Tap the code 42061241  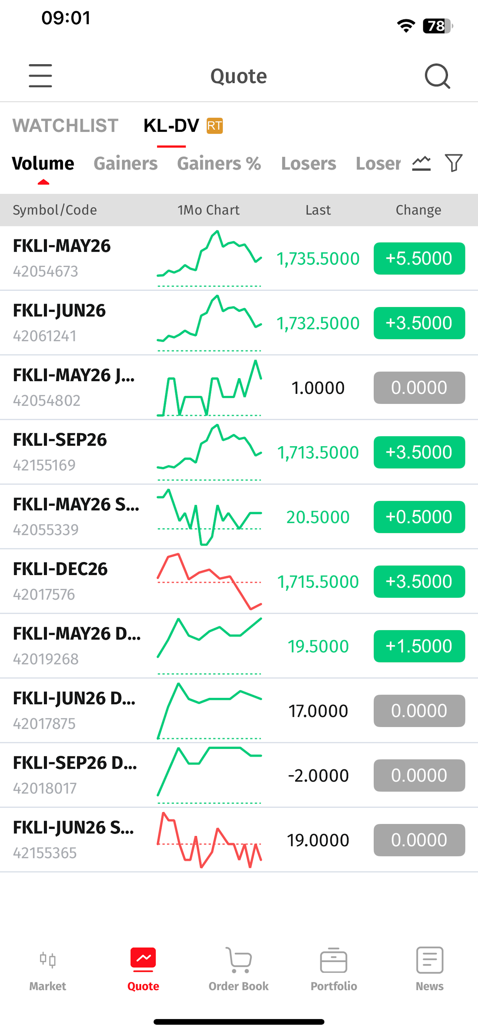(x=45, y=336)
